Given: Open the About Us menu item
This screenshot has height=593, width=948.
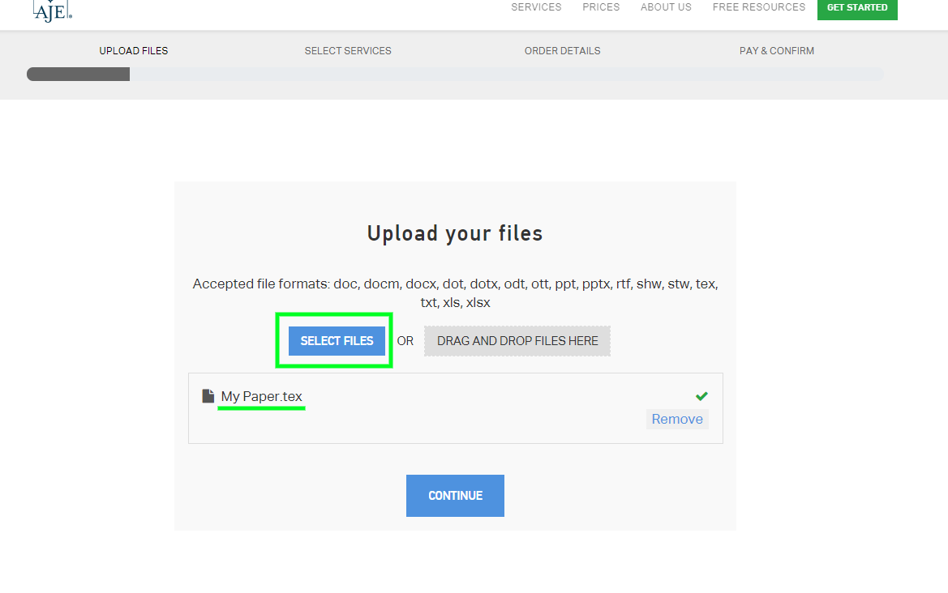Looking at the screenshot, I should coord(666,7).
